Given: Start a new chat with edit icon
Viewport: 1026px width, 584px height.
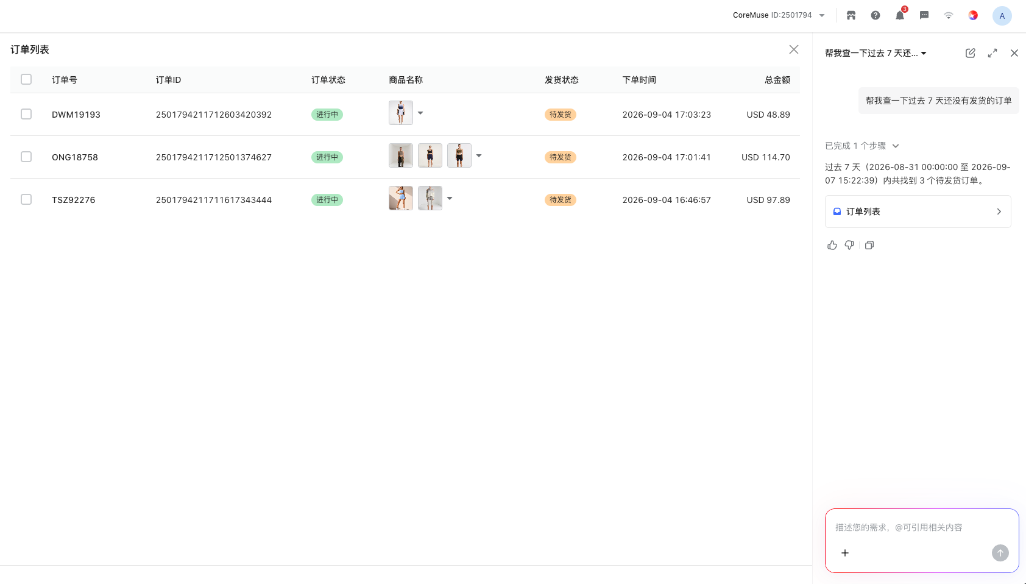Looking at the screenshot, I should click(x=971, y=53).
